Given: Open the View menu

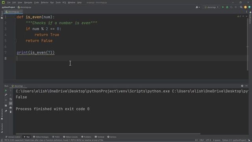Looking at the screenshot, I should 20,3.
